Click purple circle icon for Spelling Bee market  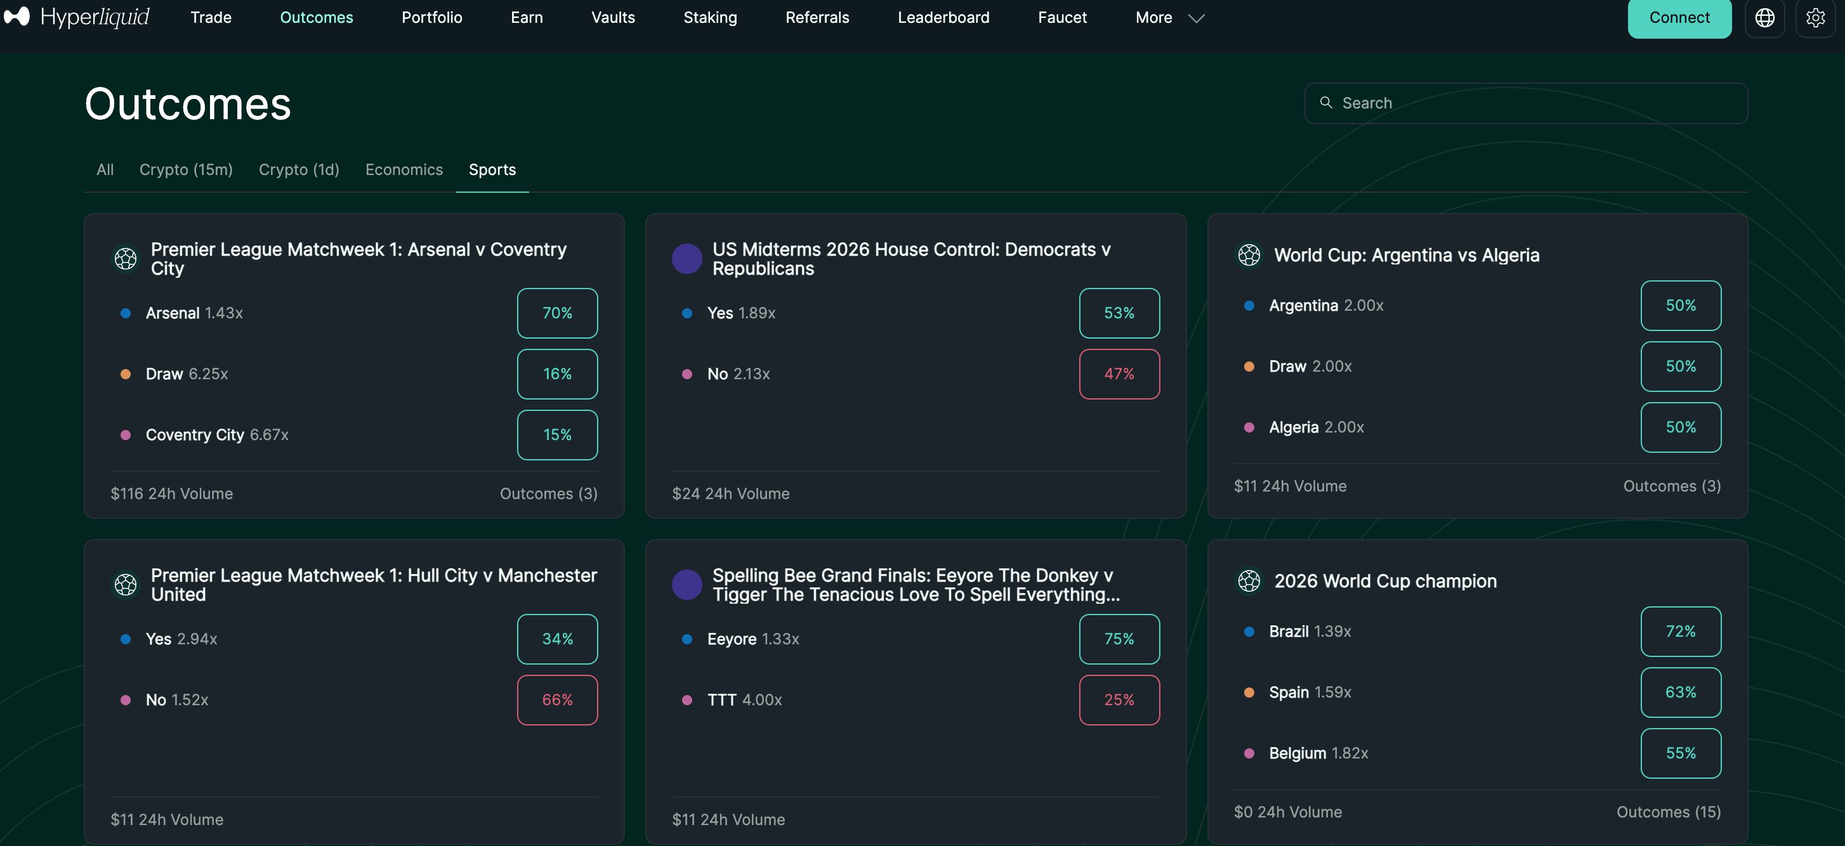click(686, 585)
